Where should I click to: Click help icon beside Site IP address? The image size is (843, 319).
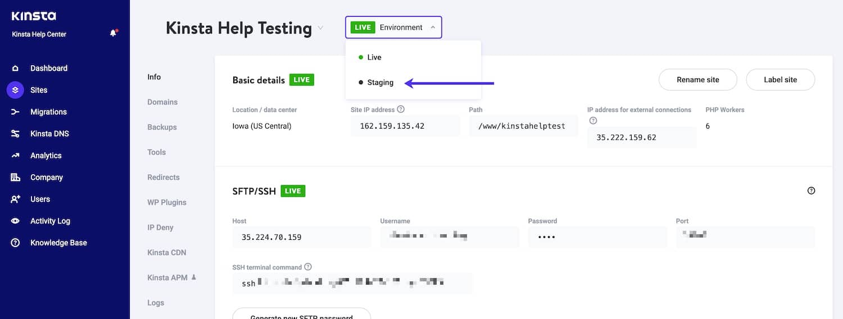(x=401, y=110)
